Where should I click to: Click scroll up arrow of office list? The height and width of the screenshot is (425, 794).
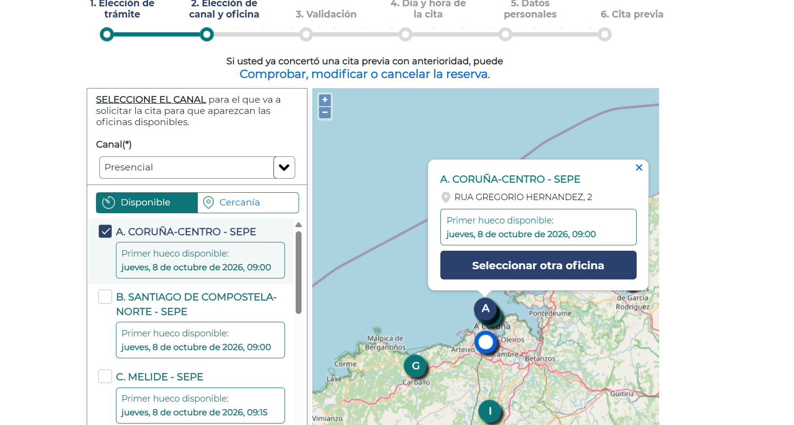(299, 225)
